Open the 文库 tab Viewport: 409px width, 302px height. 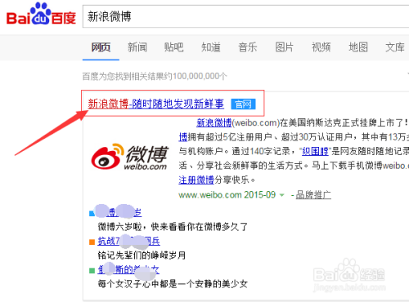395,47
